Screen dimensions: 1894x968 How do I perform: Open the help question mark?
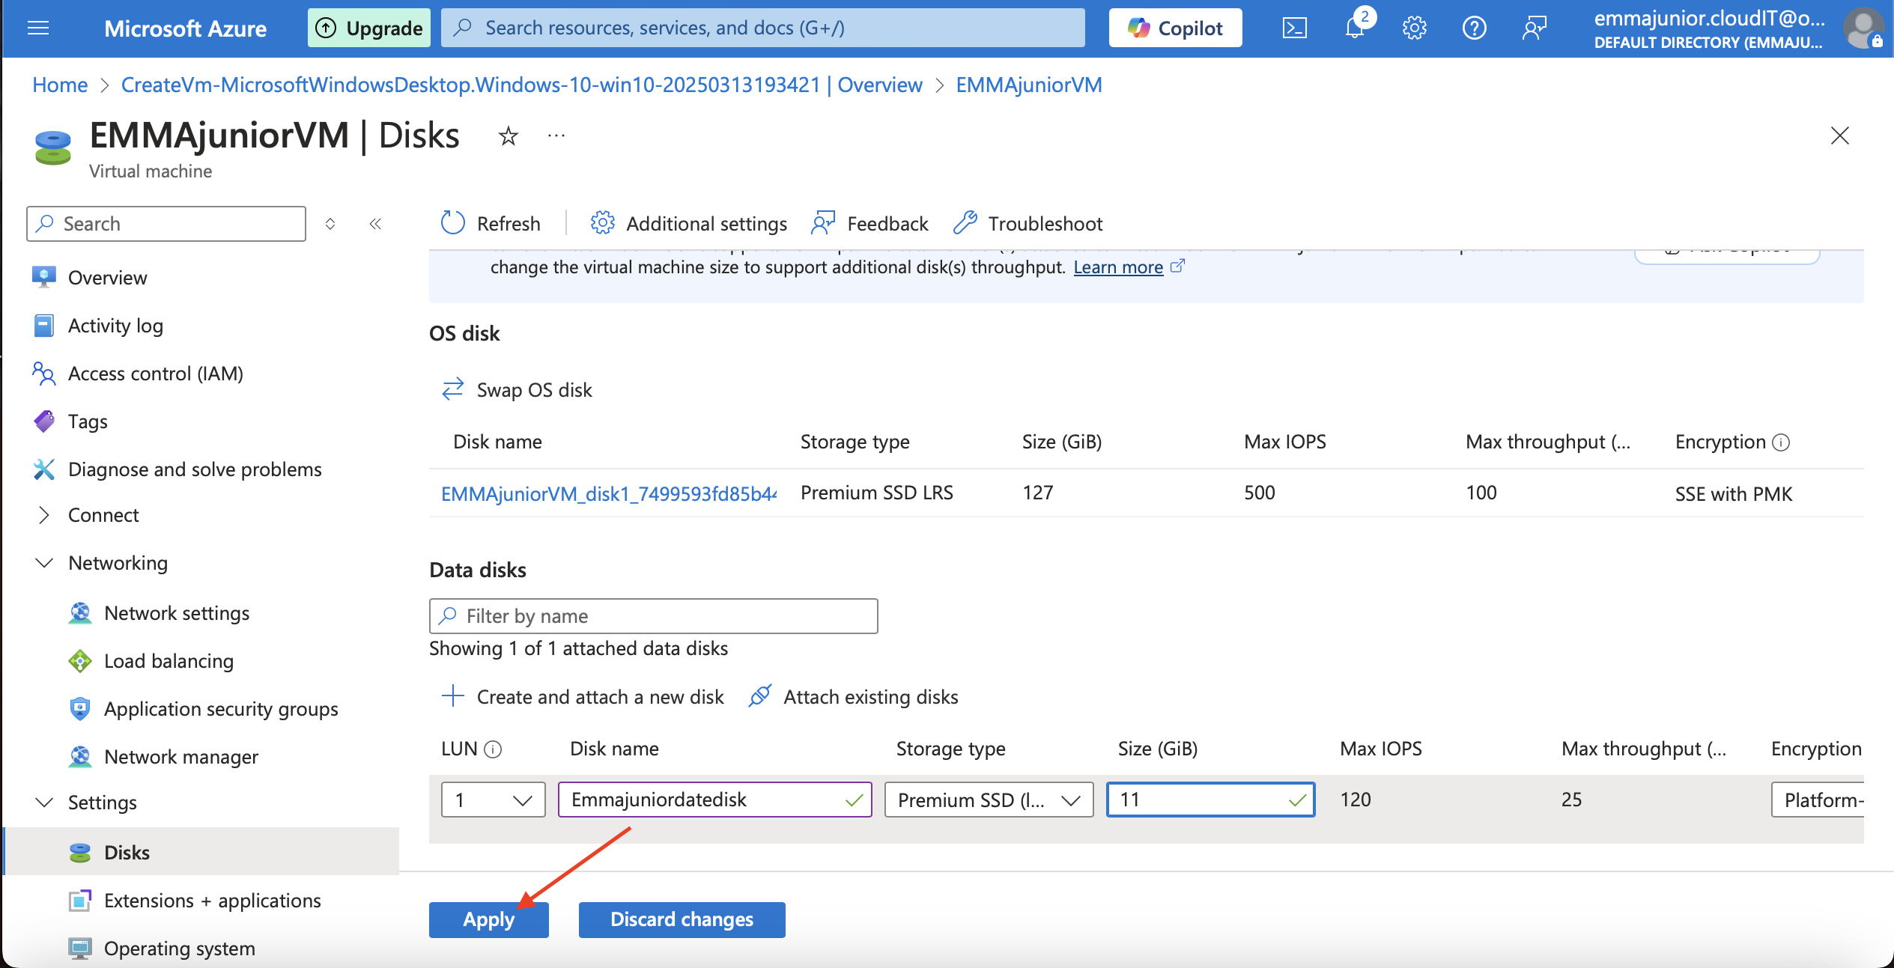tap(1474, 28)
